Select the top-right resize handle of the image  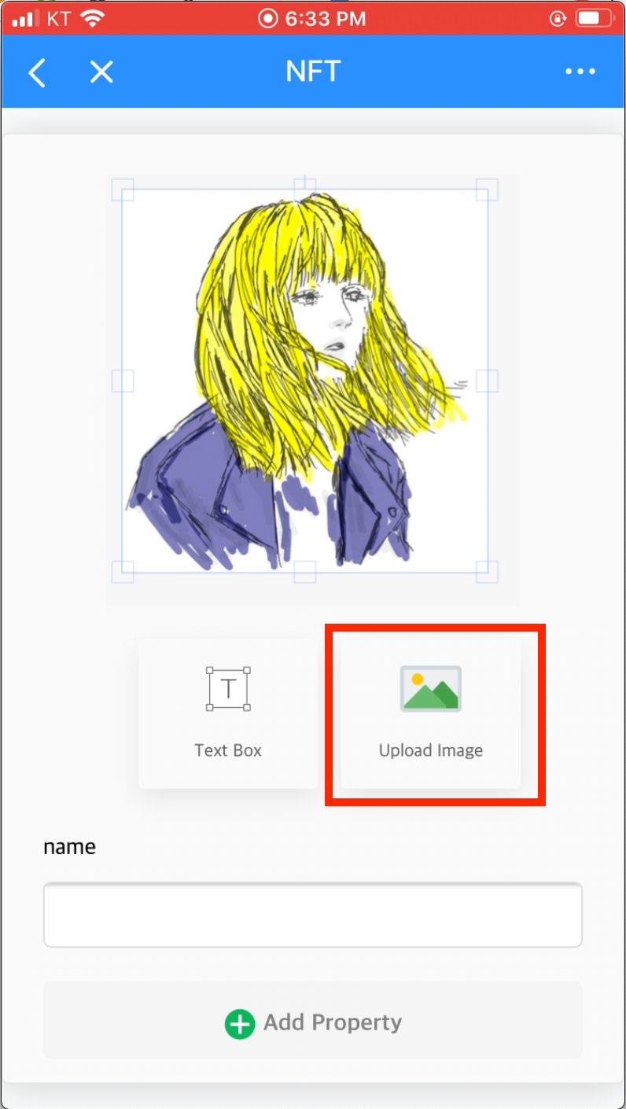click(x=488, y=190)
